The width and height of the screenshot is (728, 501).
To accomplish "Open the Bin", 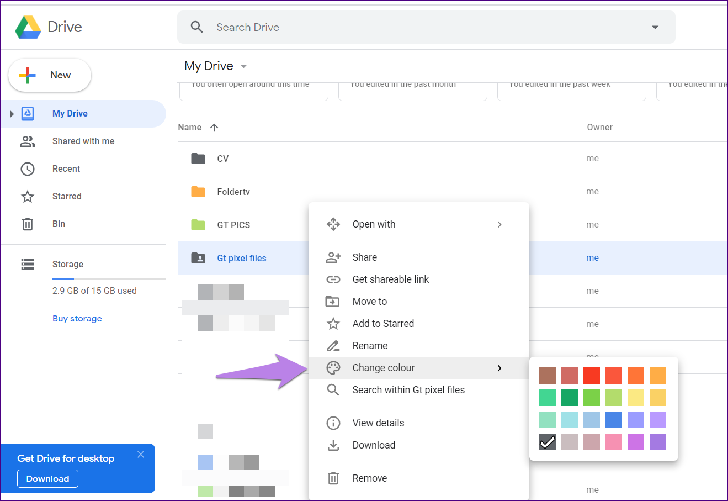I will [x=59, y=224].
